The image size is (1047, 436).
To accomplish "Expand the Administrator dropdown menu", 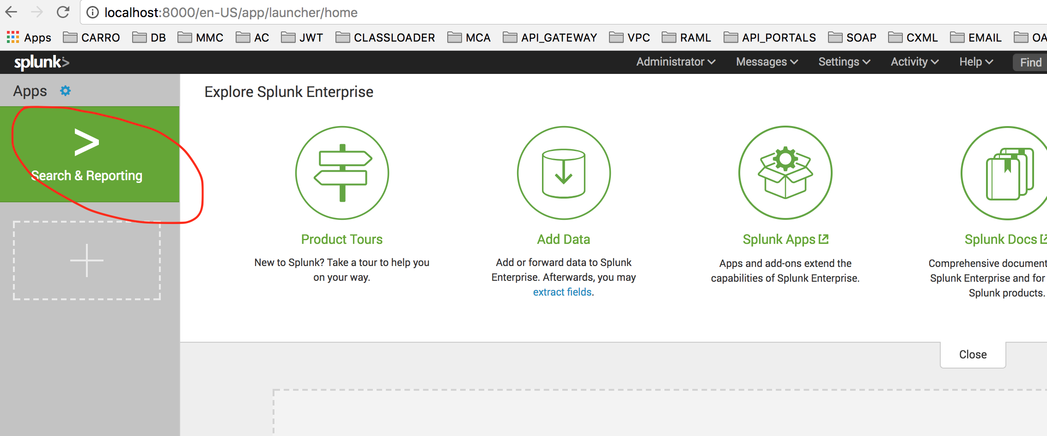I will [x=676, y=62].
